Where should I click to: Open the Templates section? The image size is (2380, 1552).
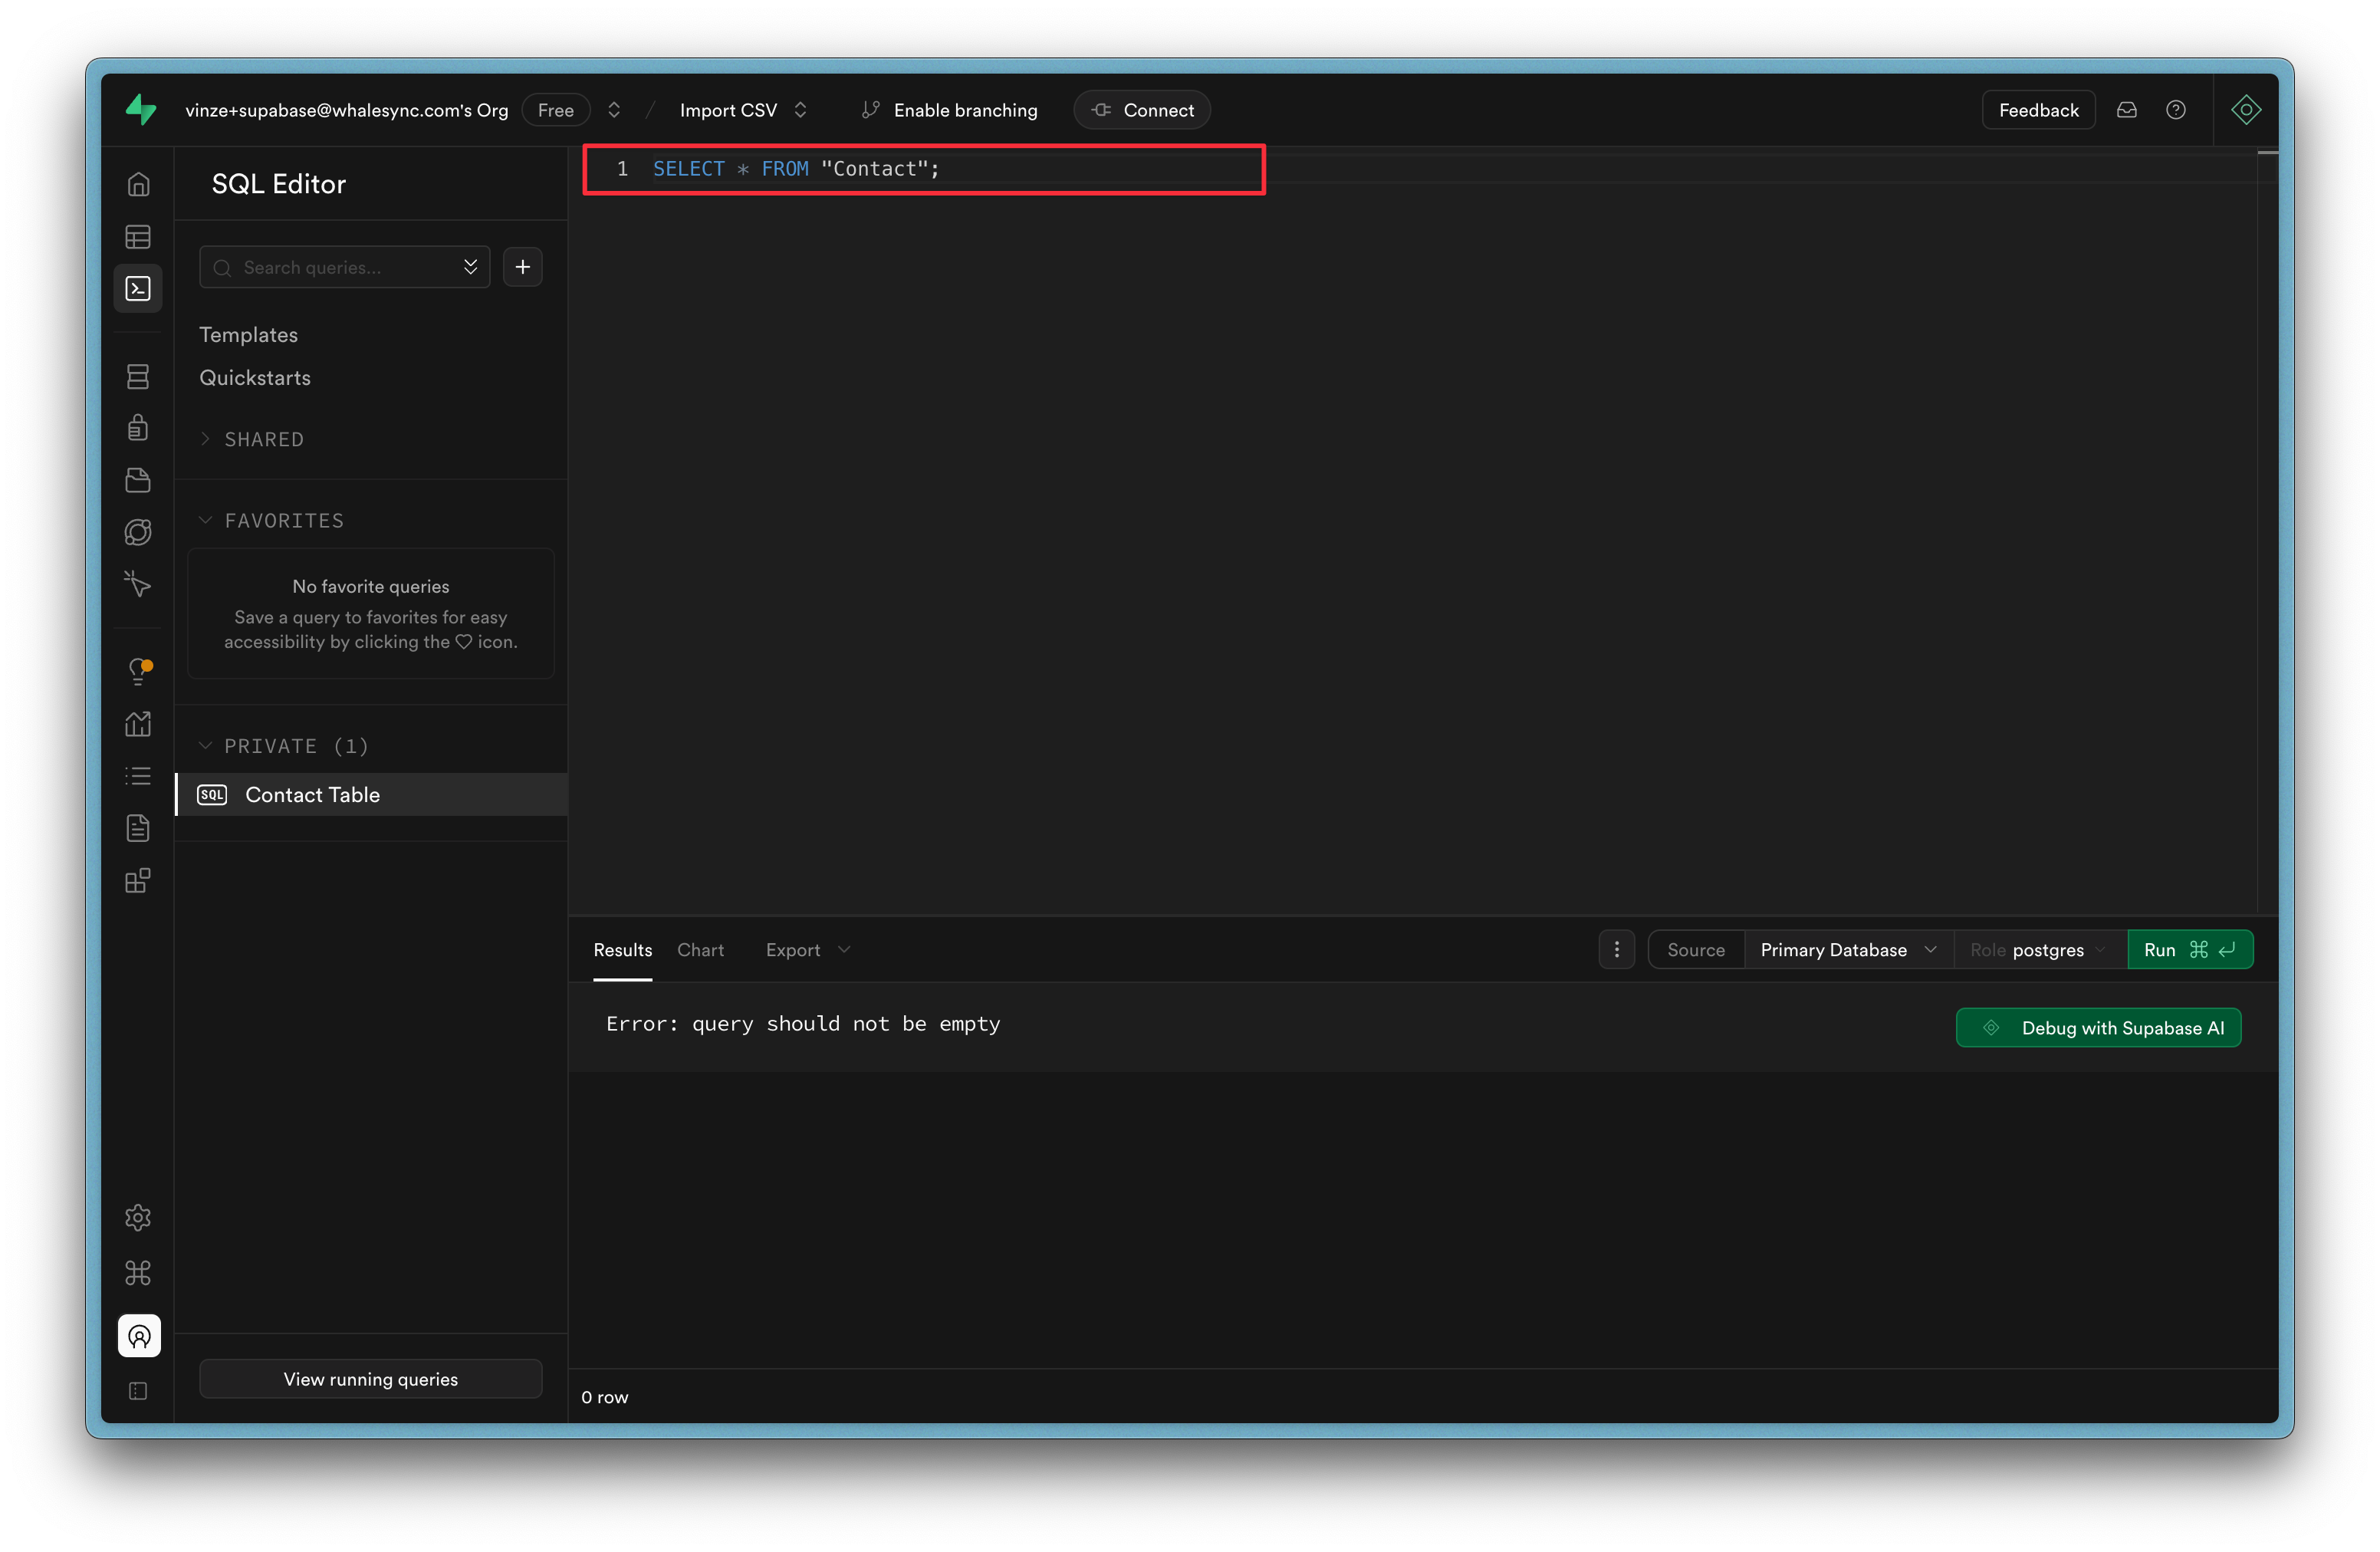click(249, 335)
